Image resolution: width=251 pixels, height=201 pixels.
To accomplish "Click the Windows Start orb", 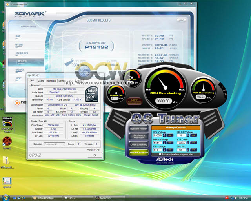I will (5, 198).
